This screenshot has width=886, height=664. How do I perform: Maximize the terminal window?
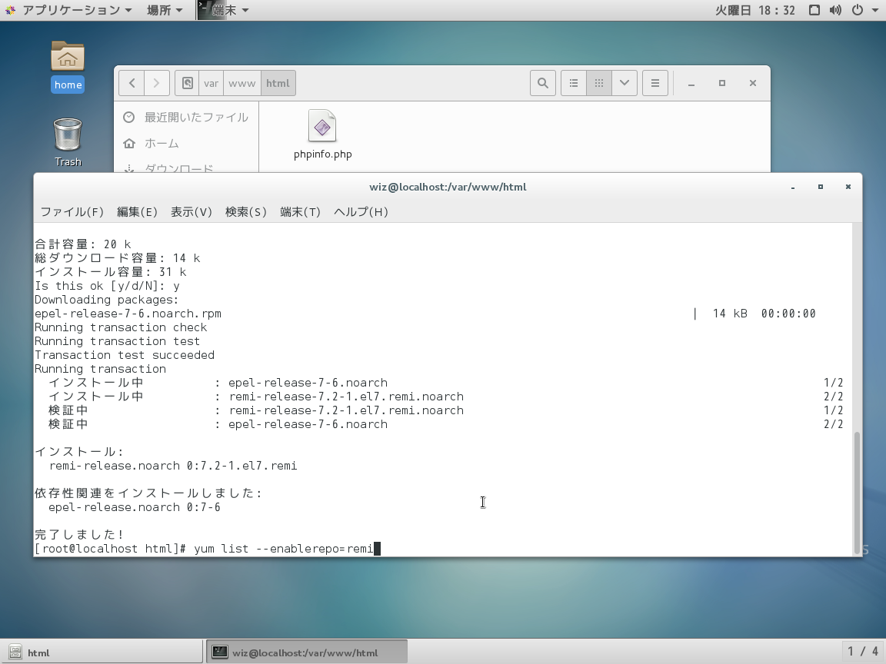tap(821, 187)
